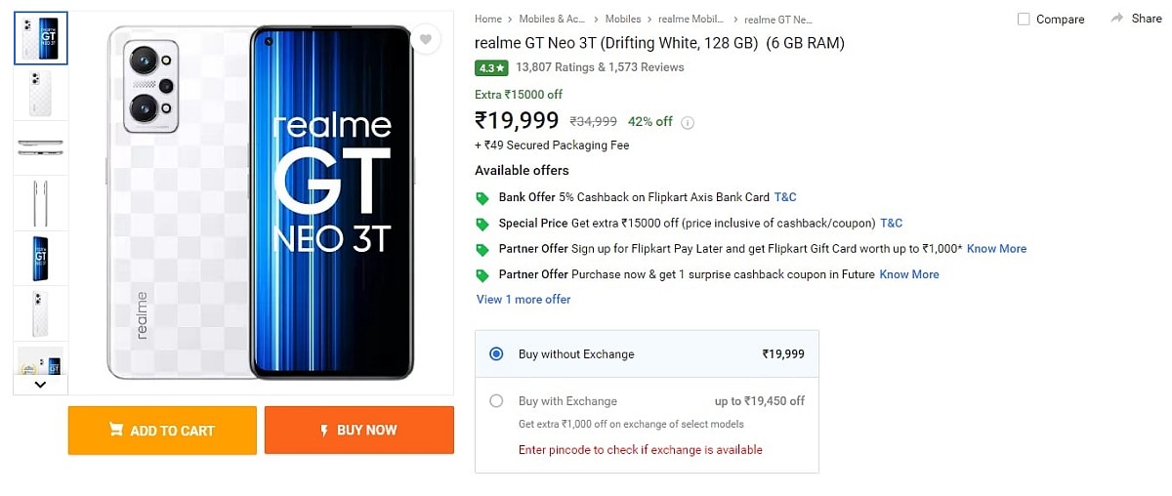1172x496 pixels.
Task: Click the 4.3 star rating badge
Action: pos(491,67)
